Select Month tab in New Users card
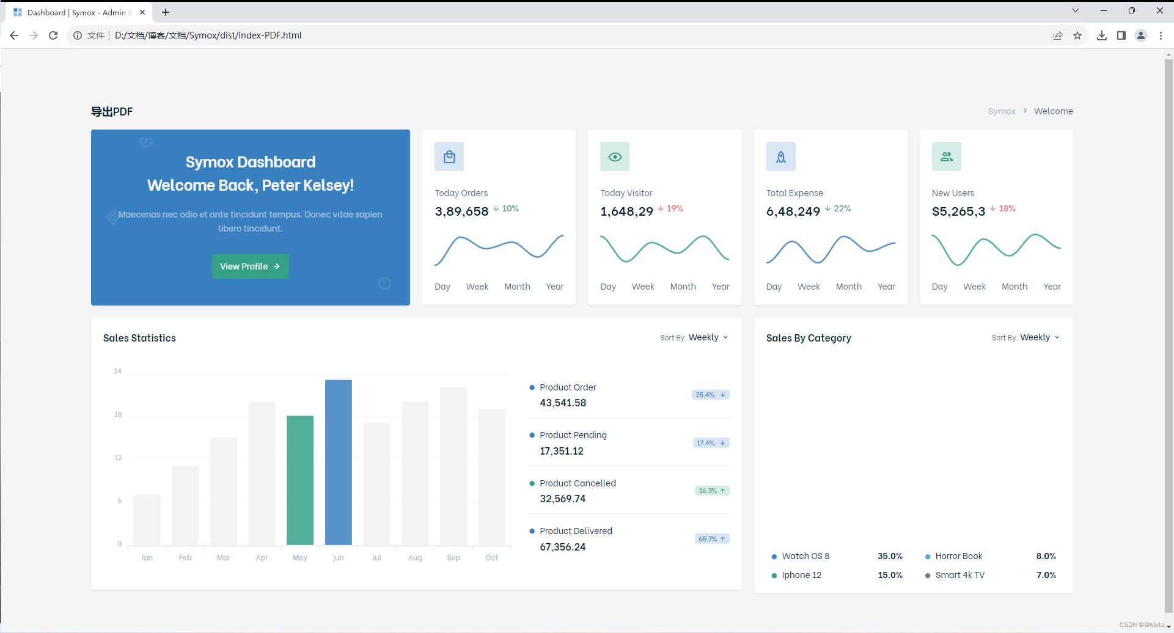This screenshot has height=633, width=1174. [1014, 287]
